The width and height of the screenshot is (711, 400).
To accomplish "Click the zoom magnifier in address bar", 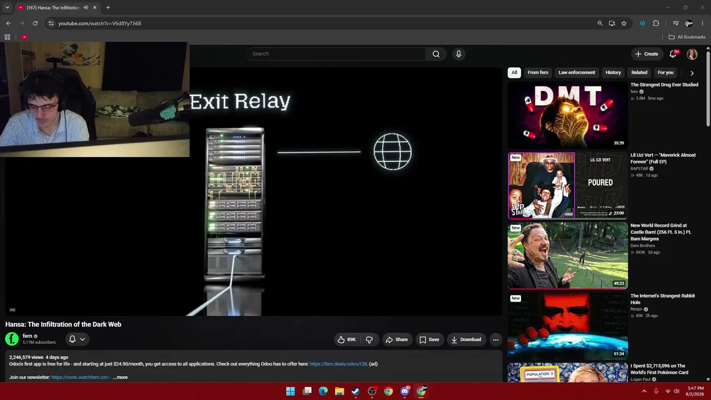I will point(600,23).
